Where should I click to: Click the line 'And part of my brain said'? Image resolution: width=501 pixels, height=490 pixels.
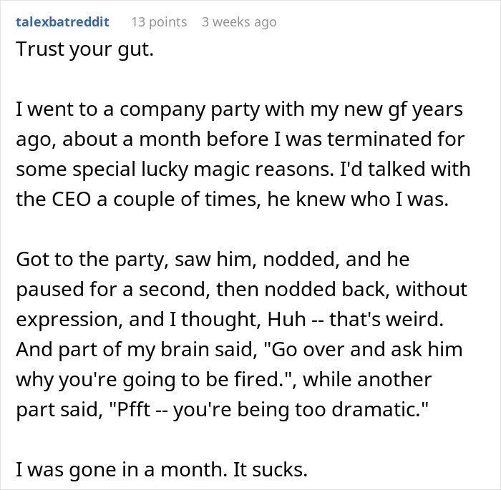(x=239, y=350)
